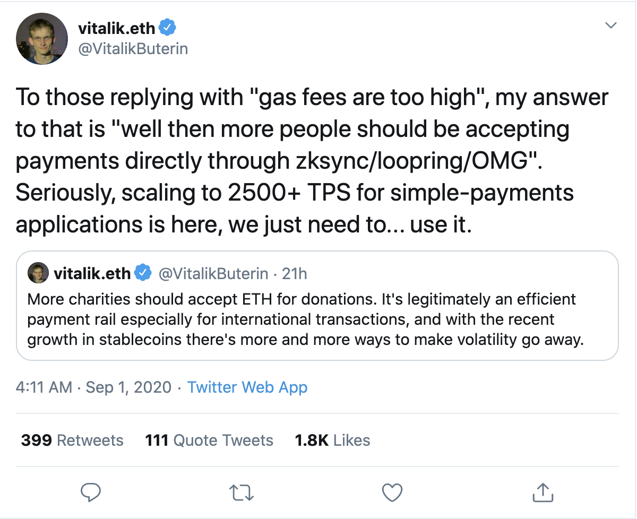This screenshot has width=637, height=519.
Task: View the 1.8K Likes list
Action: [332, 440]
